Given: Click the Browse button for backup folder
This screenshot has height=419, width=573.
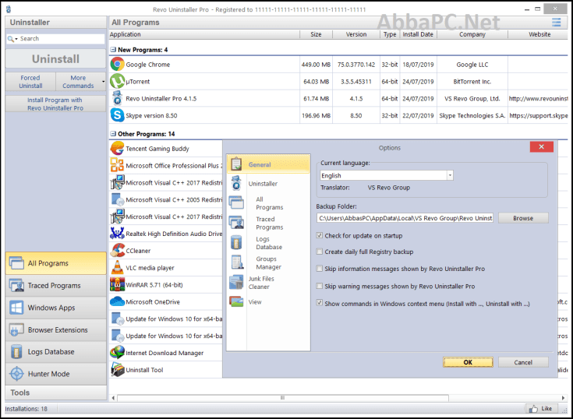Looking at the screenshot, I should [523, 218].
